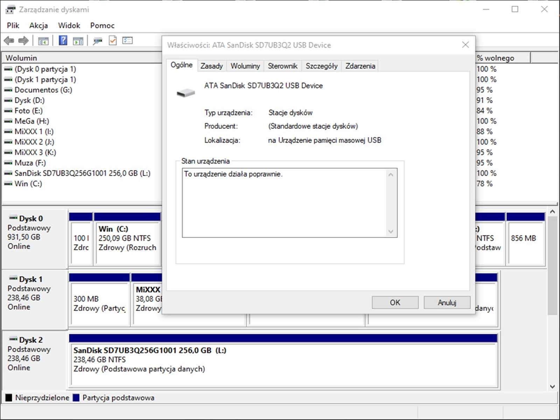Switch to the Szczegóły tab
The width and height of the screenshot is (560, 420).
(x=321, y=66)
